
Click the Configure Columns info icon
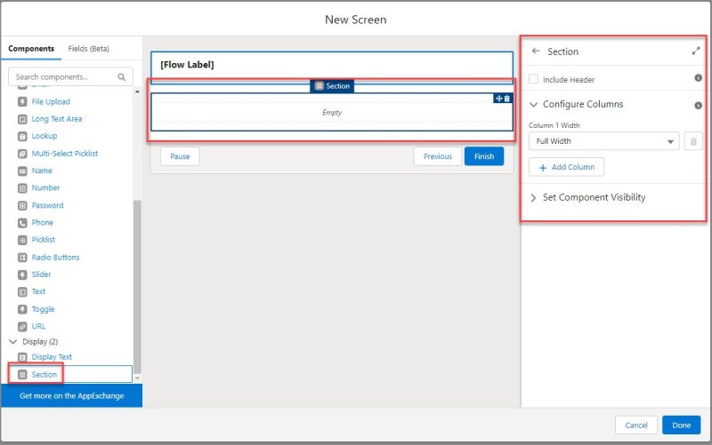click(x=698, y=105)
